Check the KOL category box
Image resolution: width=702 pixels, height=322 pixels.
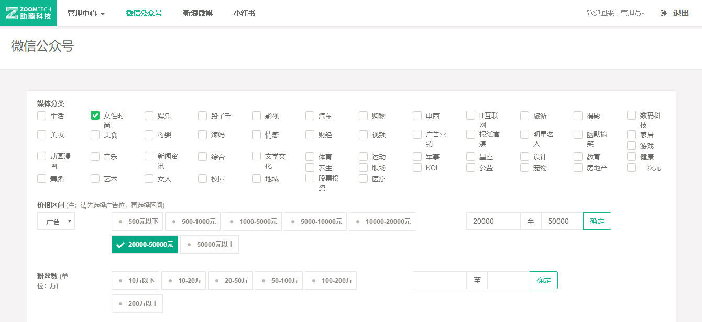(417, 167)
